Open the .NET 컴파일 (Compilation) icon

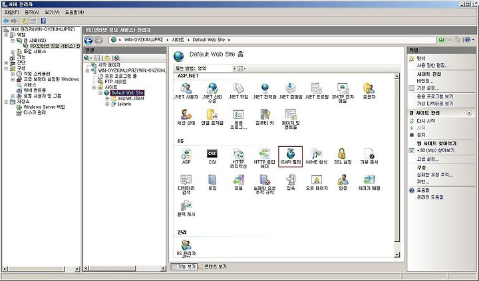coord(291,91)
